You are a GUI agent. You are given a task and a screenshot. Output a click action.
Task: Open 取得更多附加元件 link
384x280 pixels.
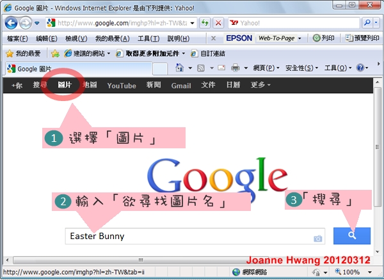150,53
